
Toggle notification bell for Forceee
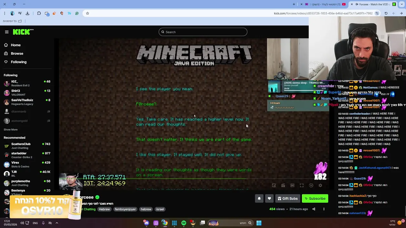pos(259,199)
